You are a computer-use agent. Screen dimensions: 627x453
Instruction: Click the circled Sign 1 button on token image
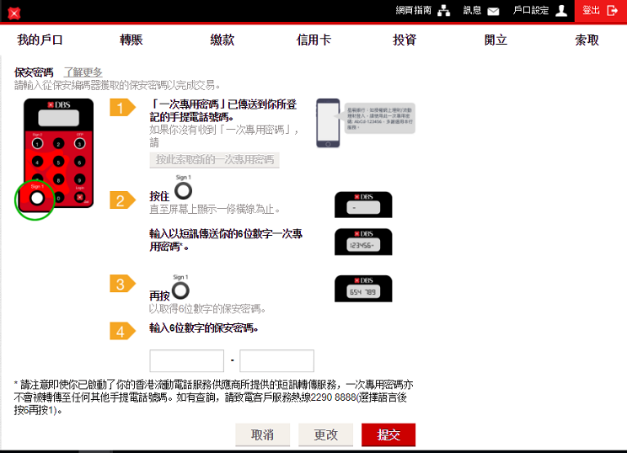(36, 198)
